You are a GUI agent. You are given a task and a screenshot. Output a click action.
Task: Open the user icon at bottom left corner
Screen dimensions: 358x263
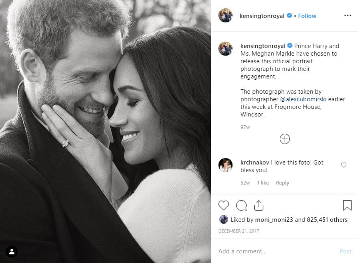tap(11, 251)
